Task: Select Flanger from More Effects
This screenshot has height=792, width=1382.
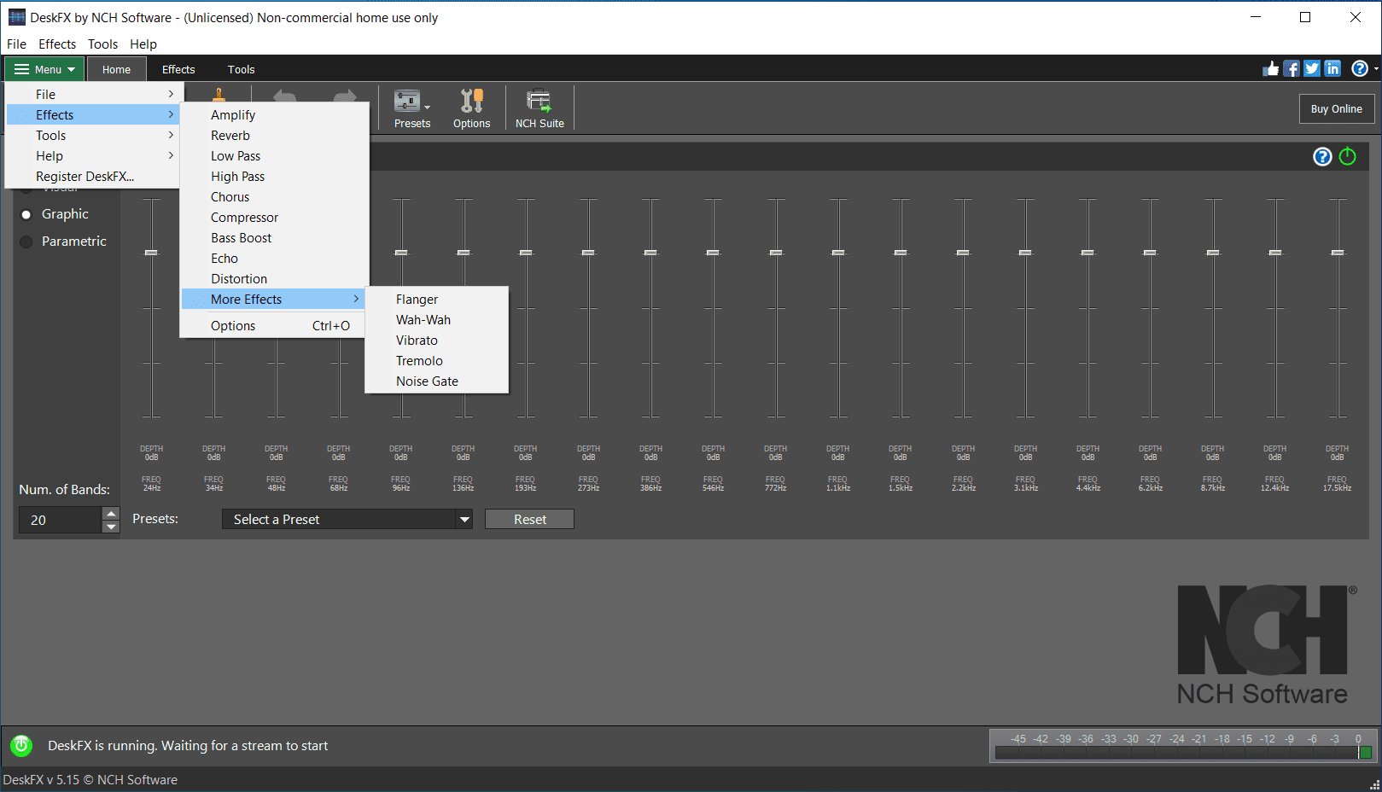Action: point(436,300)
